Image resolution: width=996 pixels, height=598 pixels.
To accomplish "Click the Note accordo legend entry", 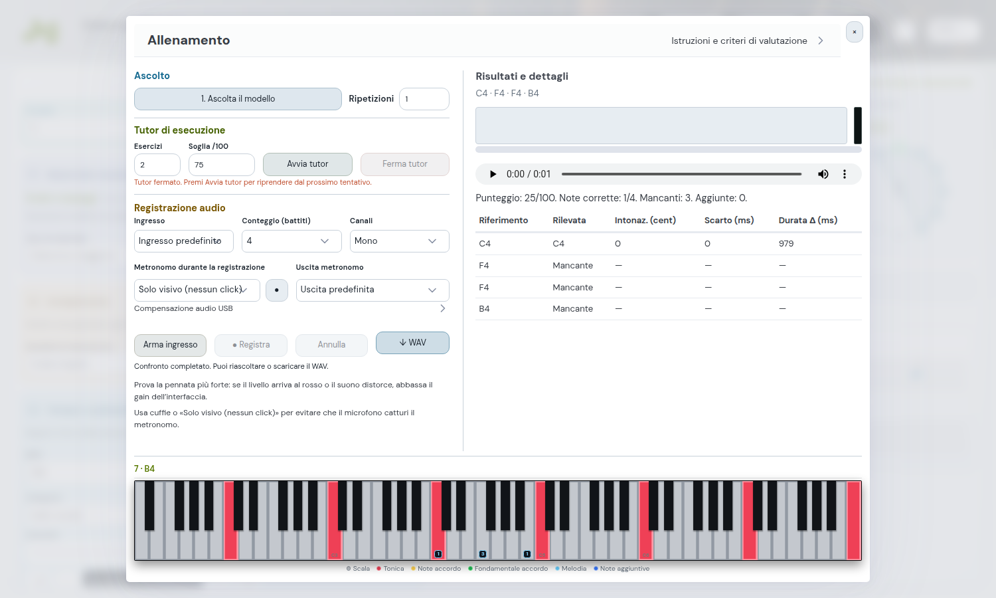I will point(436,569).
